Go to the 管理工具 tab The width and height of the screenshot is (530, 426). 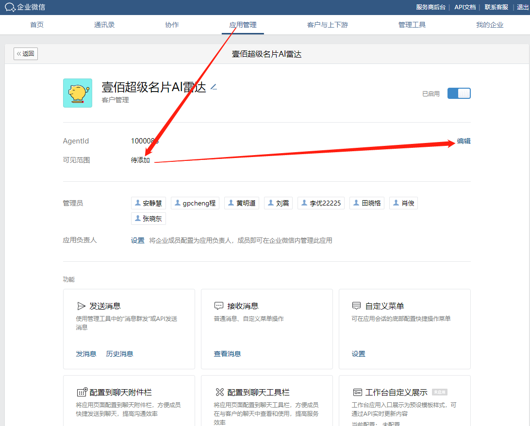(x=412, y=25)
